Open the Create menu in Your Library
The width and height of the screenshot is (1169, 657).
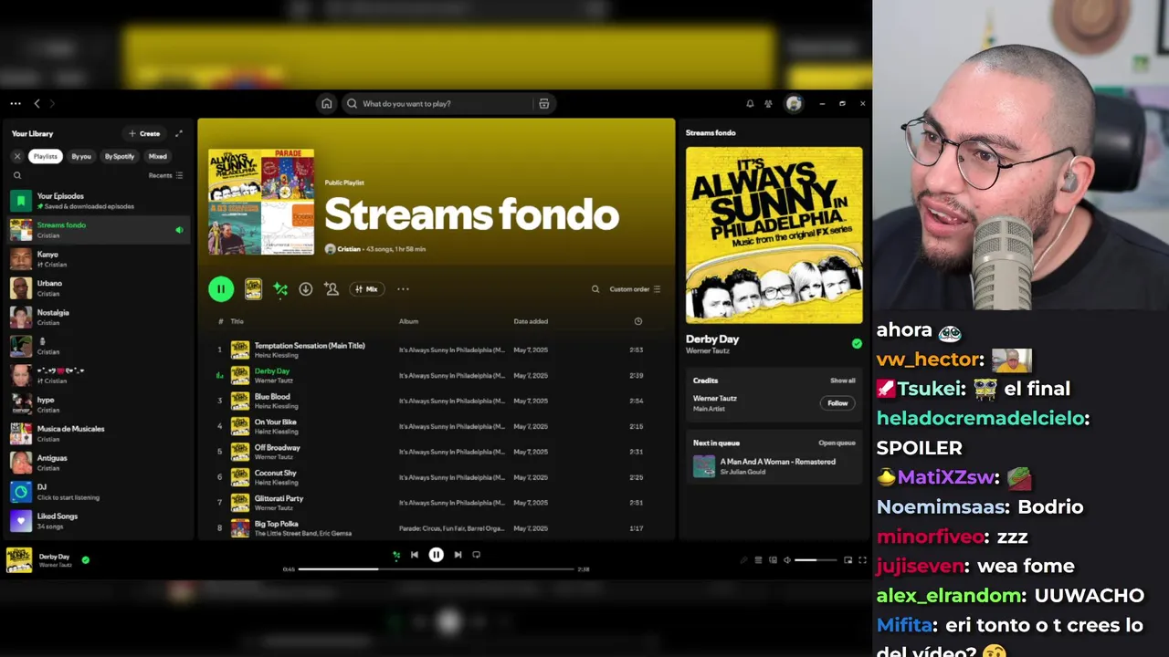[x=144, y=133]
